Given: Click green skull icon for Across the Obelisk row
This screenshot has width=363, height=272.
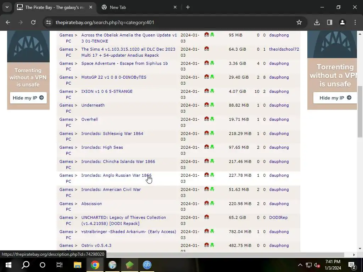Looking at the screenshot, I should (x=212, y=35).
